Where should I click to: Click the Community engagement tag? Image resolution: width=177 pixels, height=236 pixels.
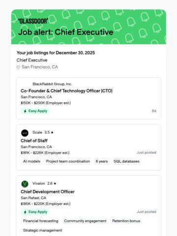(x=85, y=221)
